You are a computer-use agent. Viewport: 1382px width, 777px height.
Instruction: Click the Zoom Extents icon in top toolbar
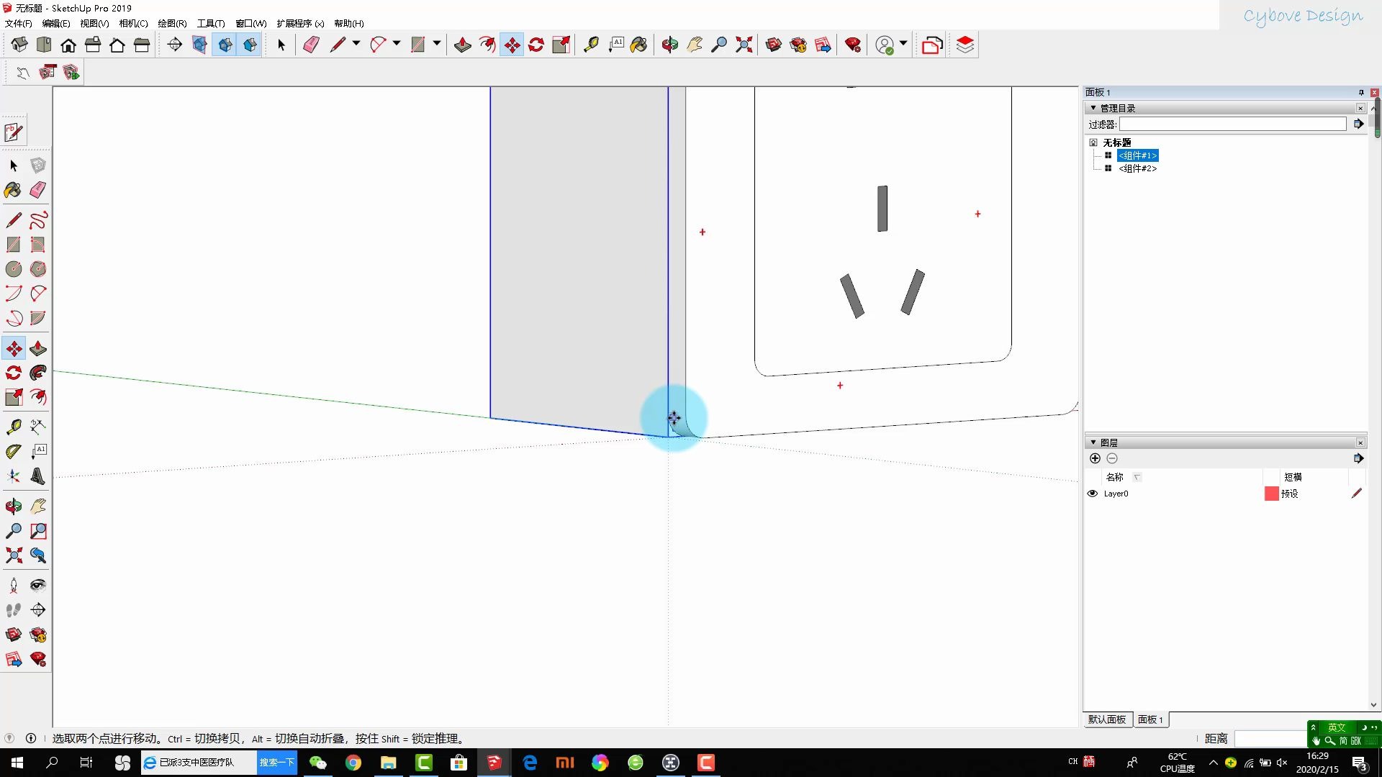[x=744, y=45]
